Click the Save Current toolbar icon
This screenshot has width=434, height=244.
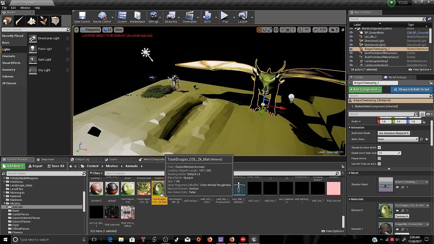tap(82, 16)
